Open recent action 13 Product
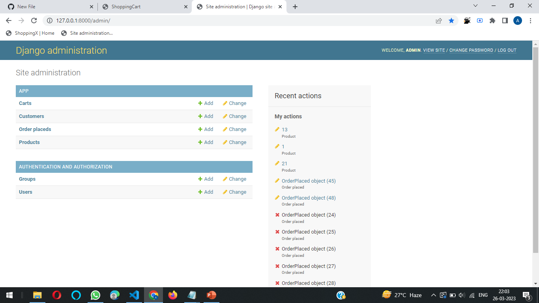The height and width of the screenshot is (303, 539). click(x=284, y=130)
